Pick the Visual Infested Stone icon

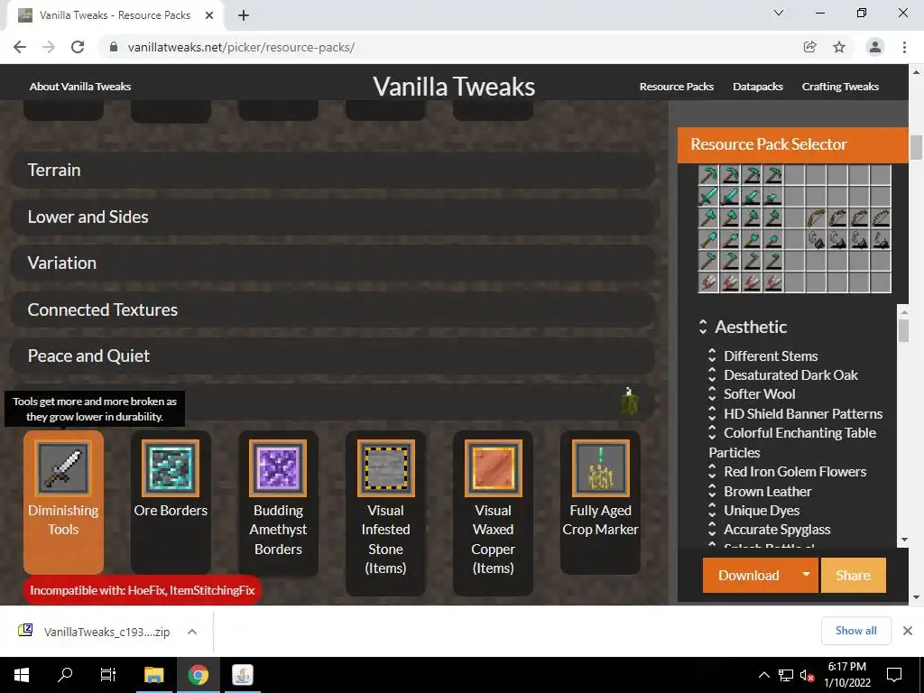pos(385,468)
